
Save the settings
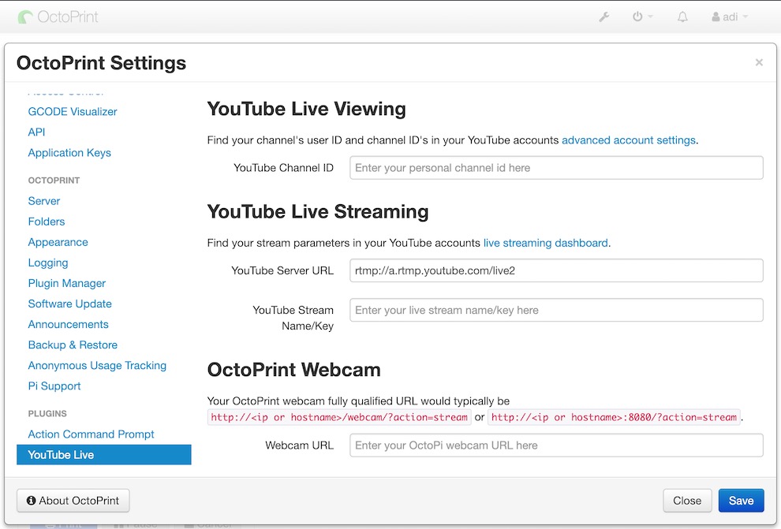[741, 501]
